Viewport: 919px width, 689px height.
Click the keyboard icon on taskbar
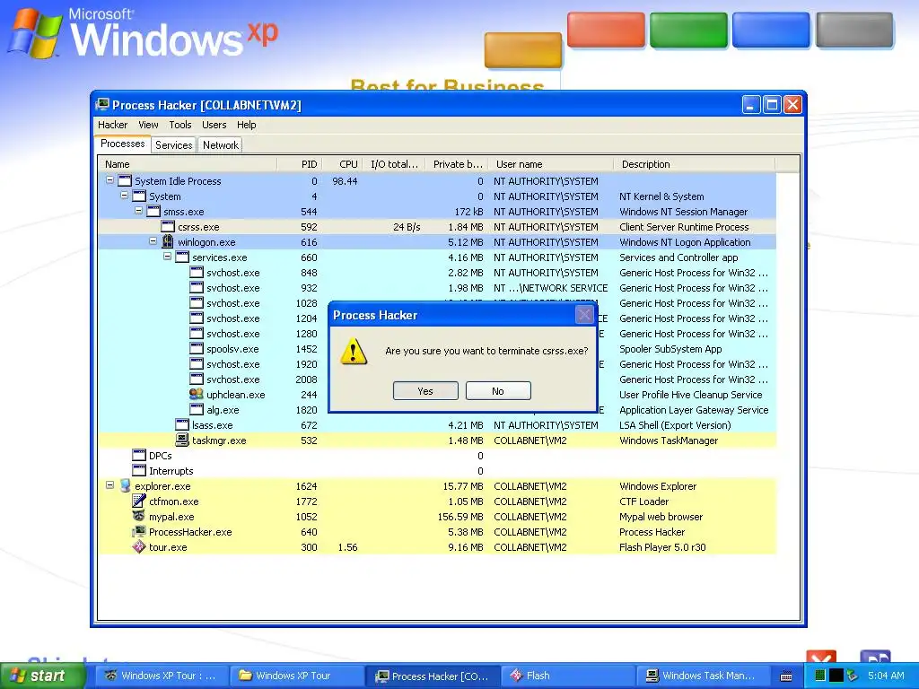tap(786, 676)
